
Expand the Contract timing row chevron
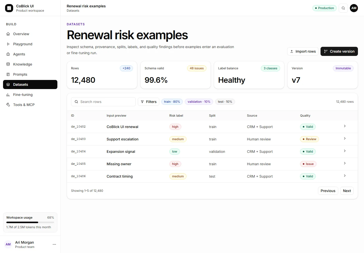click(x=345, y=176)
